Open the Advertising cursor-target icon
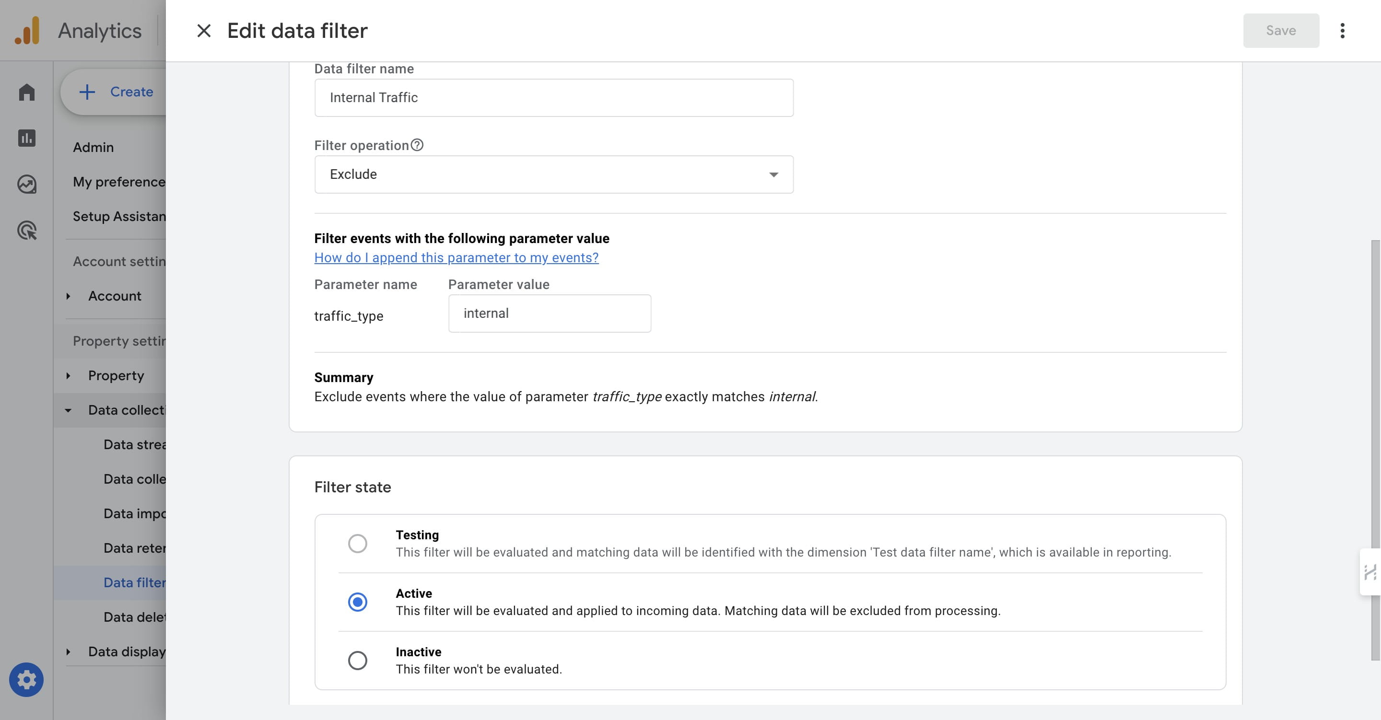The image size is (1381, 720). pyautogui.click(x=27, y=231)
